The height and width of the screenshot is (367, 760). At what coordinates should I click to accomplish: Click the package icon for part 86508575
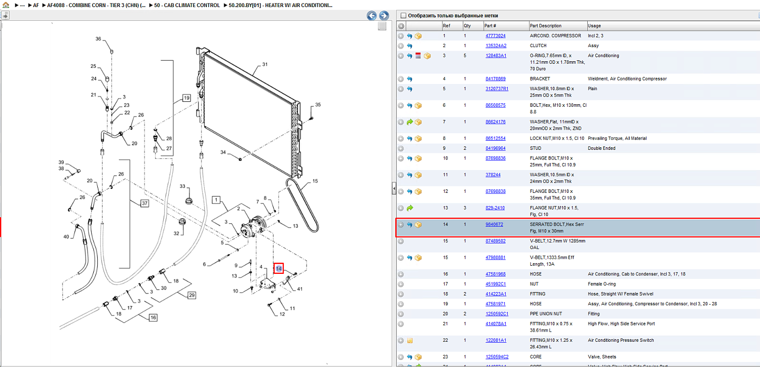click(x=419, y=106)
